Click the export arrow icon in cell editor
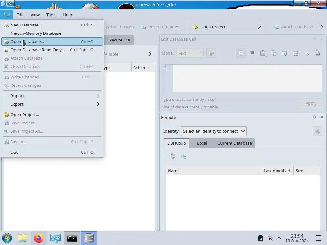 pyautogui.click(x=285, y=53)
